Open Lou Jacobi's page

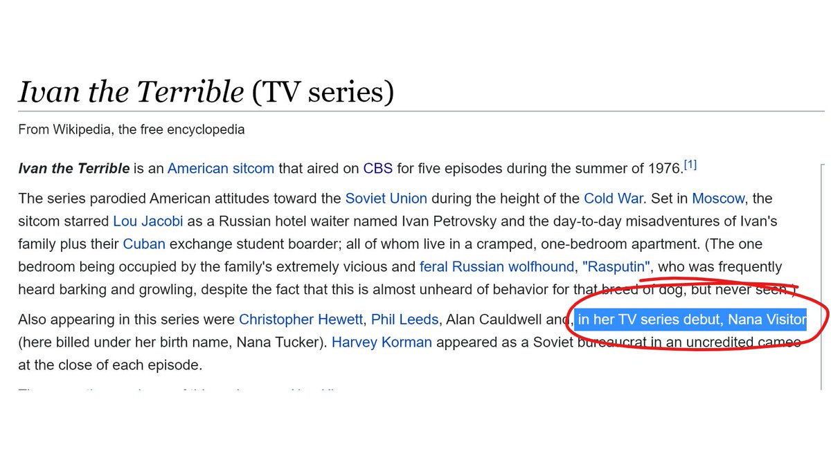coord(148,221)
